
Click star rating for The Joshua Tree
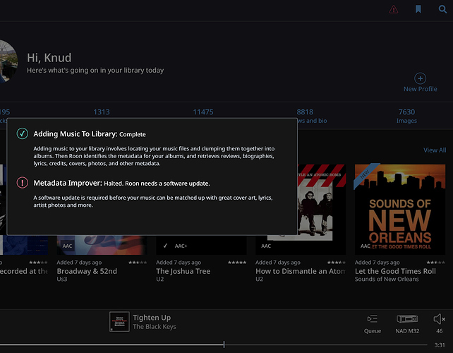pos(237,263)
